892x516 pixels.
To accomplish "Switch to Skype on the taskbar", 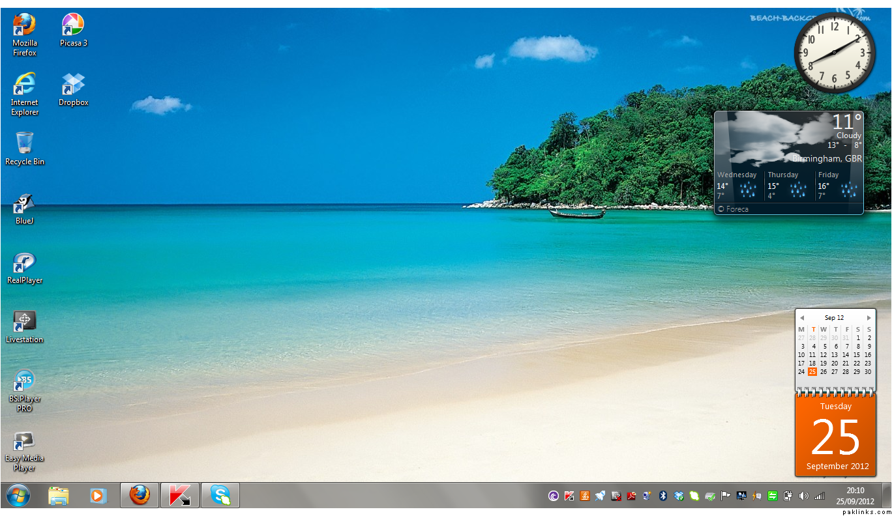I will coord(220,496).
